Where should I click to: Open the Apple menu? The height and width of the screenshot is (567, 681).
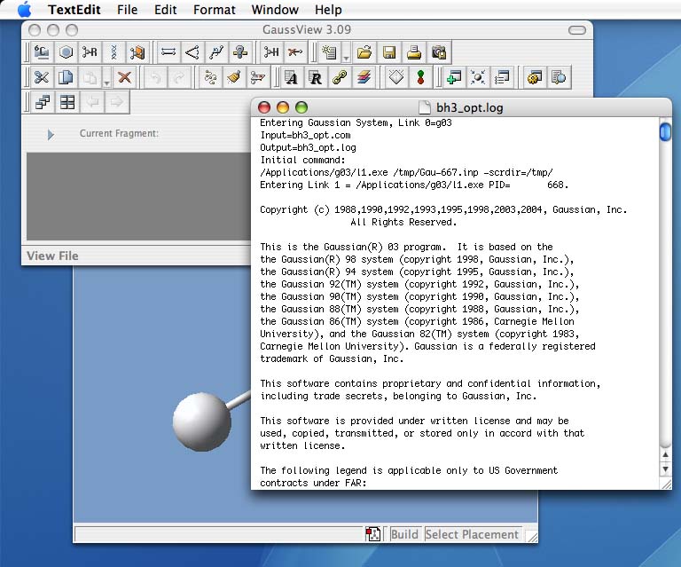click(24, 10)
